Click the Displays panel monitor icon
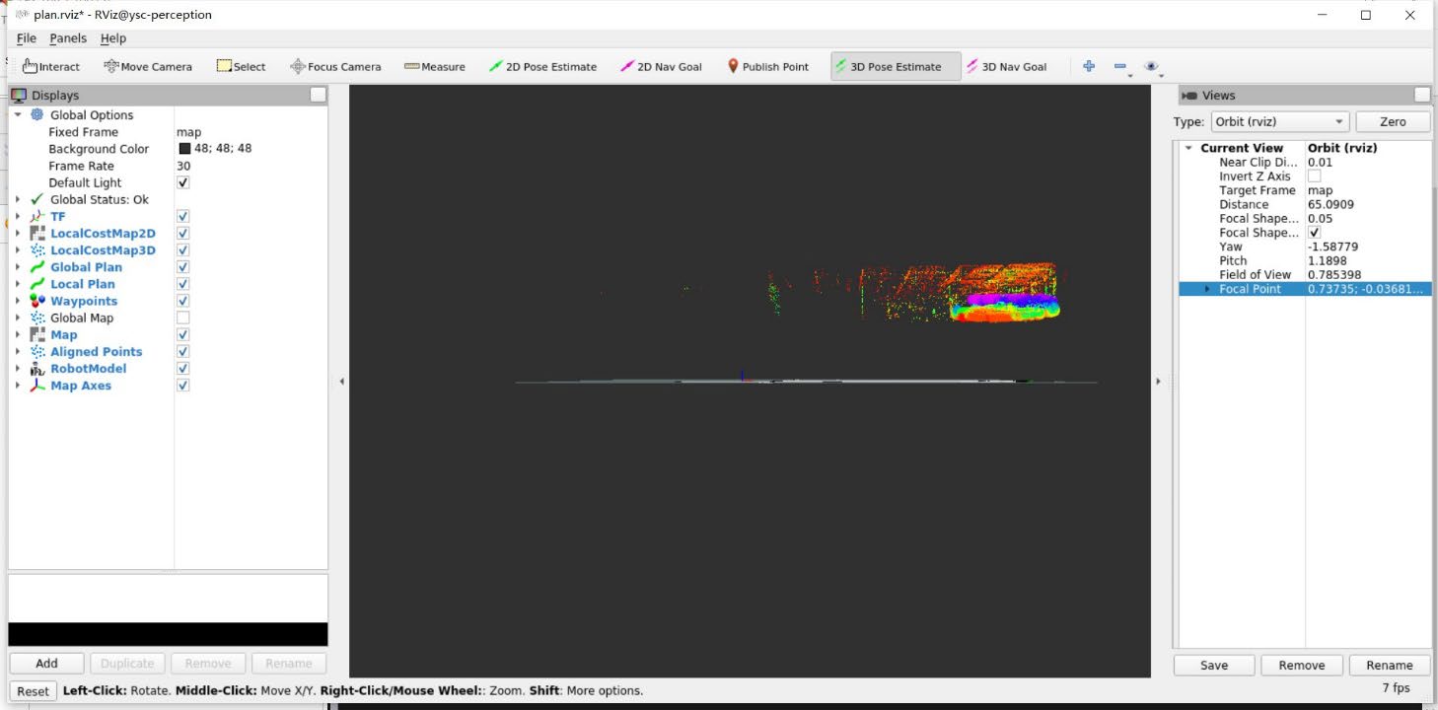1438x710 pixels. (19, 96)
